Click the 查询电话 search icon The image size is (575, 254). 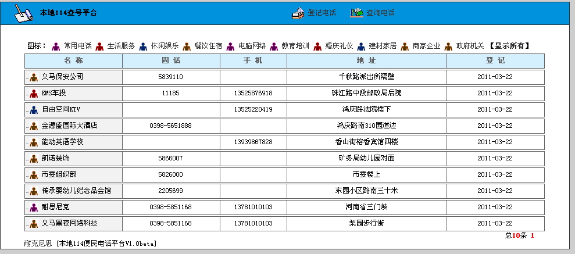(357, 13)
